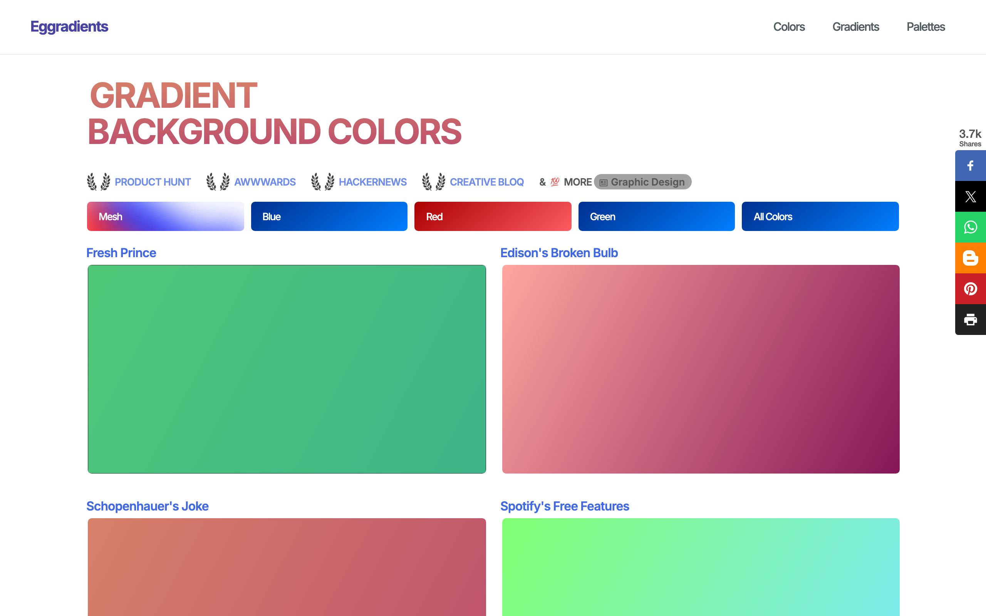Open the Colors nav item
This screenshot has width=986, height=616.
point(789,27)
